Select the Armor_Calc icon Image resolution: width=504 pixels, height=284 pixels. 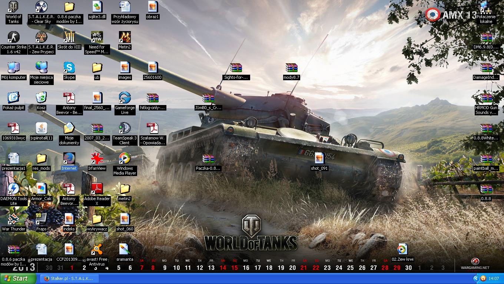42,189
